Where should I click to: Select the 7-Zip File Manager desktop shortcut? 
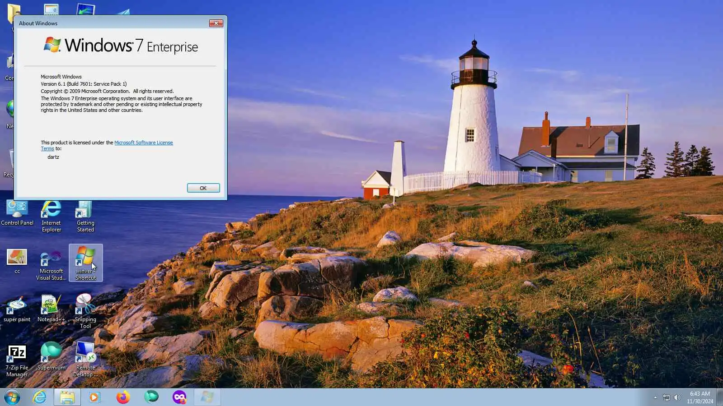pos(17,361)
